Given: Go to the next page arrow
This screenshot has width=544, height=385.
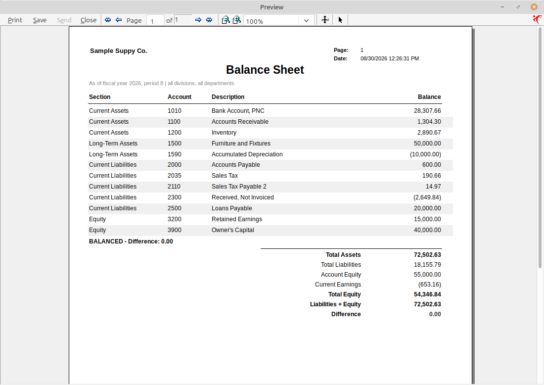Looking at the screenshot, I should click(x=198, y=20).
